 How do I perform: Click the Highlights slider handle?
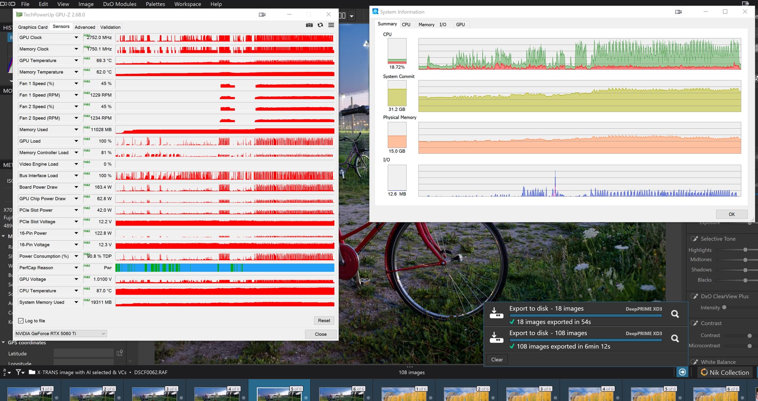745,250
